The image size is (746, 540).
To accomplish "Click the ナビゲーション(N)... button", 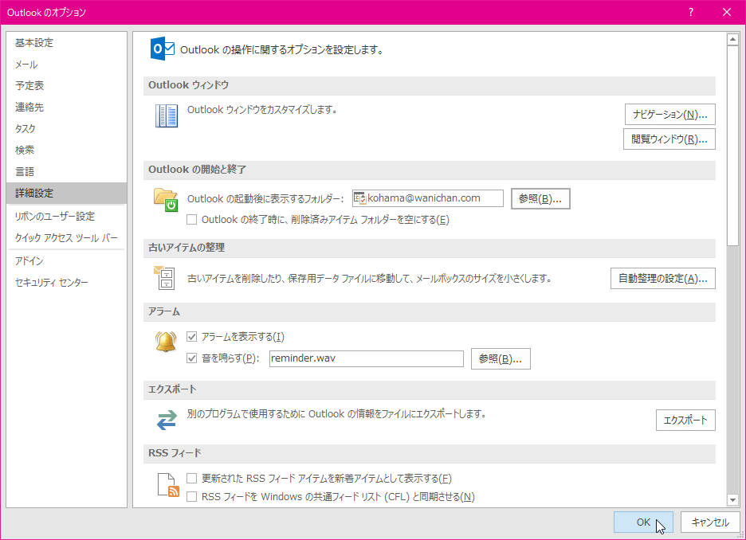I will tap(669, 115).
